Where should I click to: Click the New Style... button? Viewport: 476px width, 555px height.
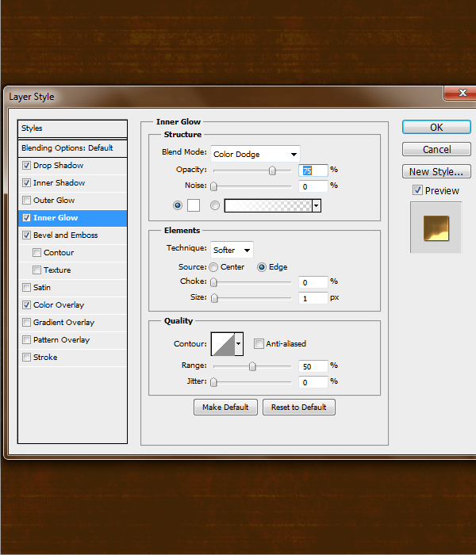pyautogui.click(x=436, y=172)
